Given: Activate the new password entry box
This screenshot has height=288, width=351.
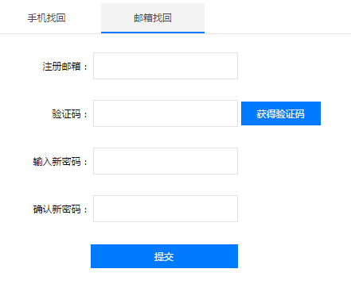Looking at the screenshot, I should point(166,161).
